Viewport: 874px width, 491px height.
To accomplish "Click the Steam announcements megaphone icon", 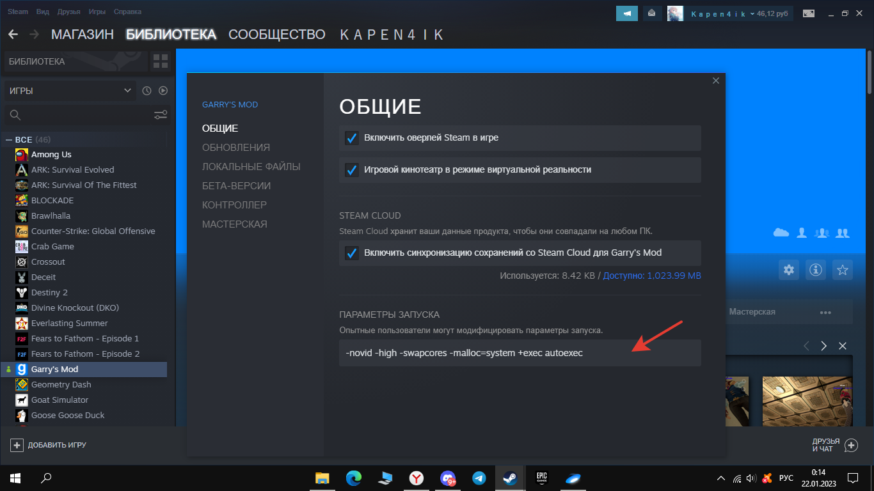I will click(627, 13).
